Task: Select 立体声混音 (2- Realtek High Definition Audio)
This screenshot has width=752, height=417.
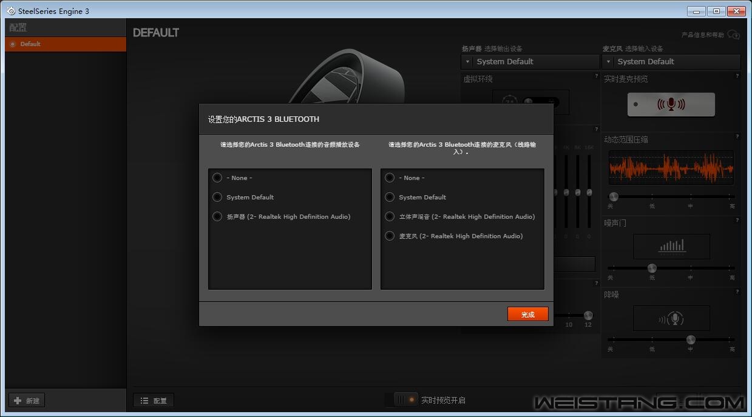Action: click(x=390, y=216)
